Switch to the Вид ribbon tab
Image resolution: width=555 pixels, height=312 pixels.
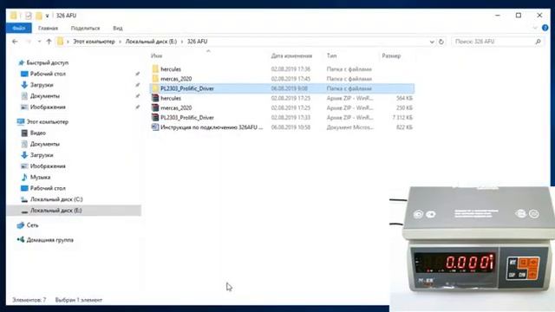pyautogui.click(x=118, y=28)
